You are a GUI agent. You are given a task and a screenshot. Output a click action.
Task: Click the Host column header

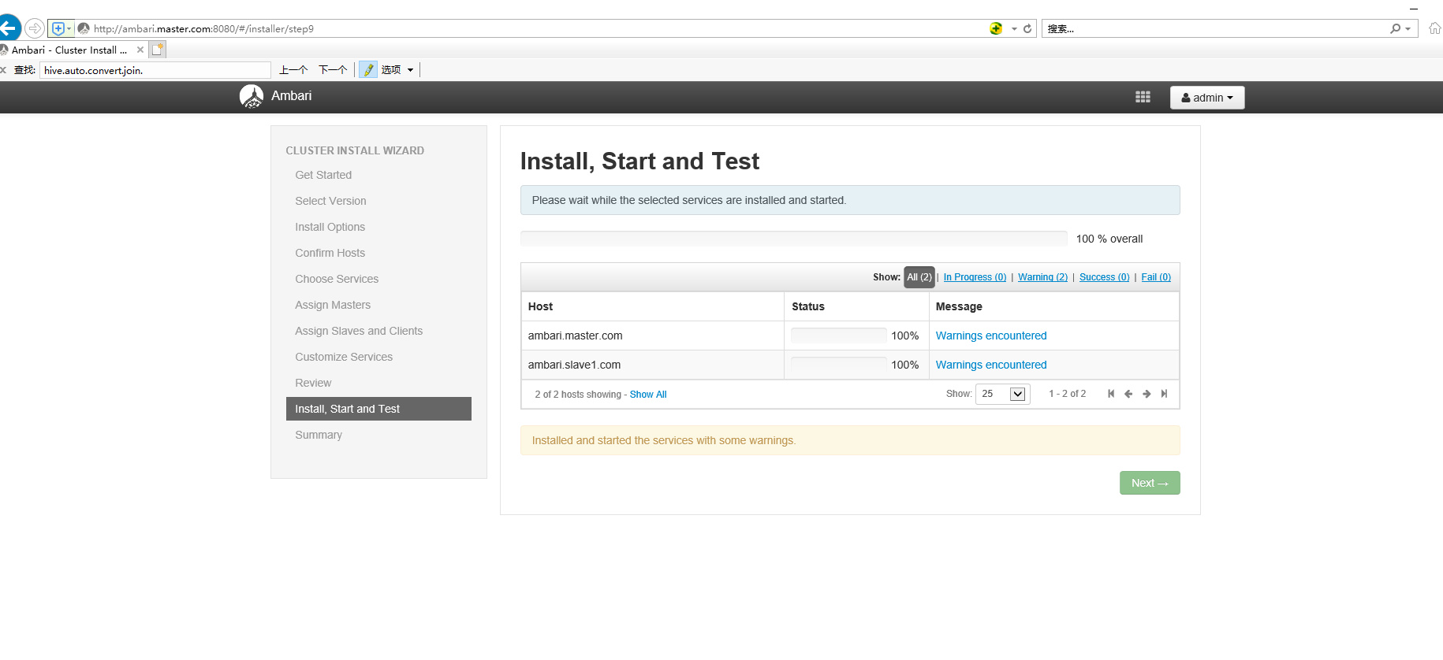(x=652, y=306)
